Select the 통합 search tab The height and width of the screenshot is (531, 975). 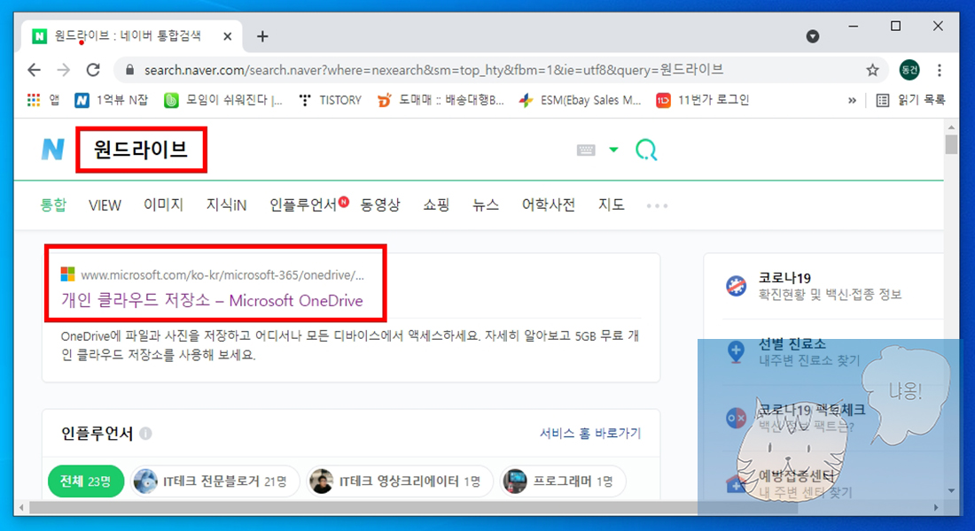(53, 205)
